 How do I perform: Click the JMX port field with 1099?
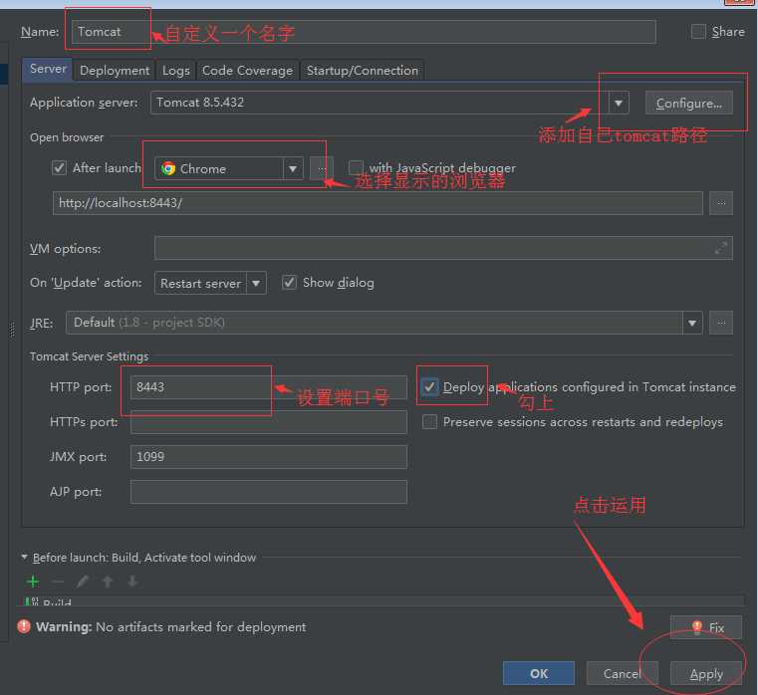[x=268, y=457]
